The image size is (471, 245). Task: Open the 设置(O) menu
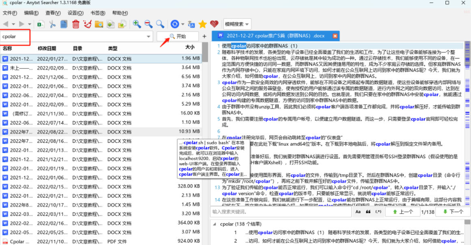[x=76, y=13]
